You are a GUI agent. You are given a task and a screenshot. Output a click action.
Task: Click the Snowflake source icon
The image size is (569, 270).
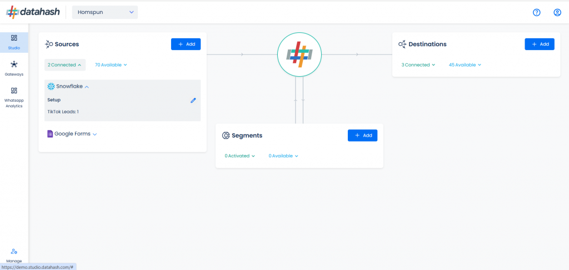coord(51,86)
